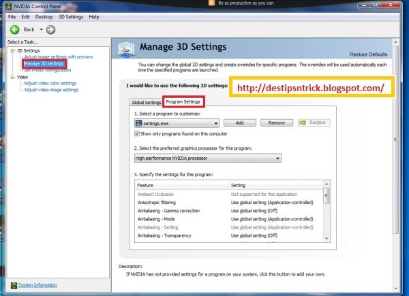Click the settings list scrollbar thumb
Image resolution: width=409 pixels, height=296 pixels.
327,195
